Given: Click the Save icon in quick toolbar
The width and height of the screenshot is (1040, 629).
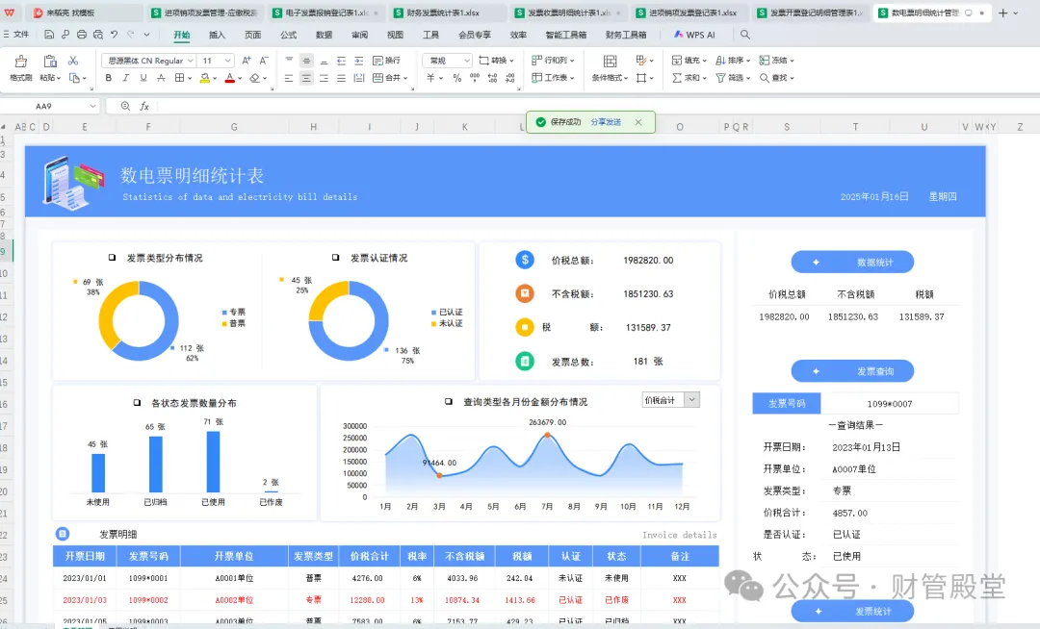Looking at the screenshot, I should (49, 35).
